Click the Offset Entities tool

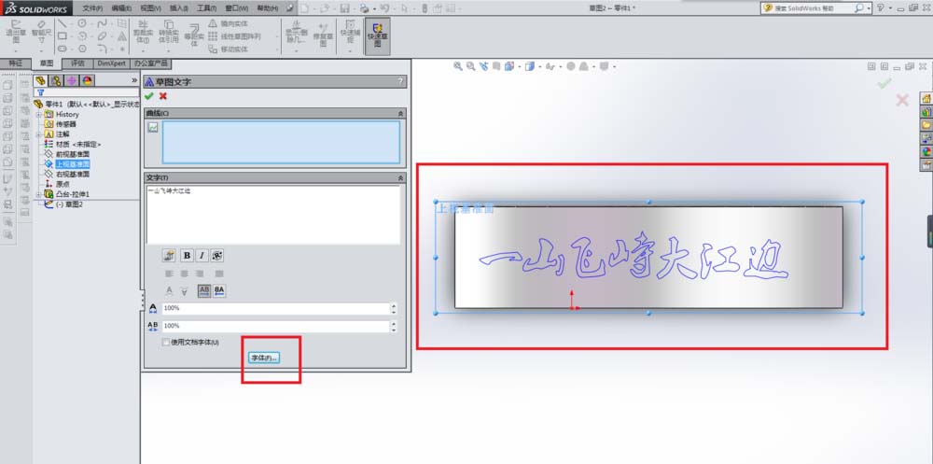click(194, 35)
